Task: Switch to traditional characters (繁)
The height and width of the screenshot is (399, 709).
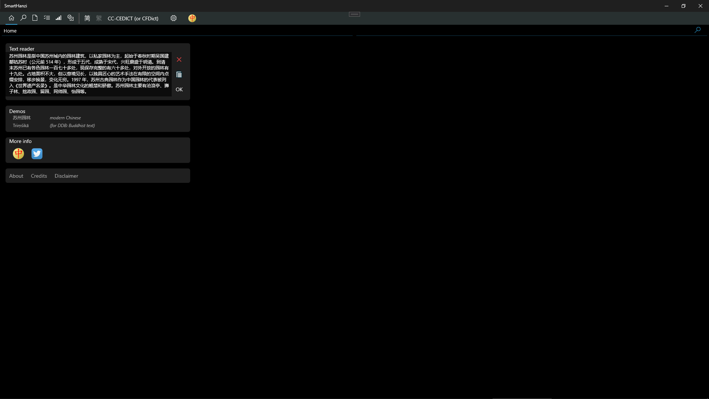Action: pos(99,18)
